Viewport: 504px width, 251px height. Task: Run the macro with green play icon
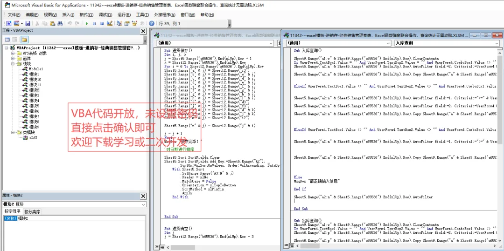click(x=86, y=23)
